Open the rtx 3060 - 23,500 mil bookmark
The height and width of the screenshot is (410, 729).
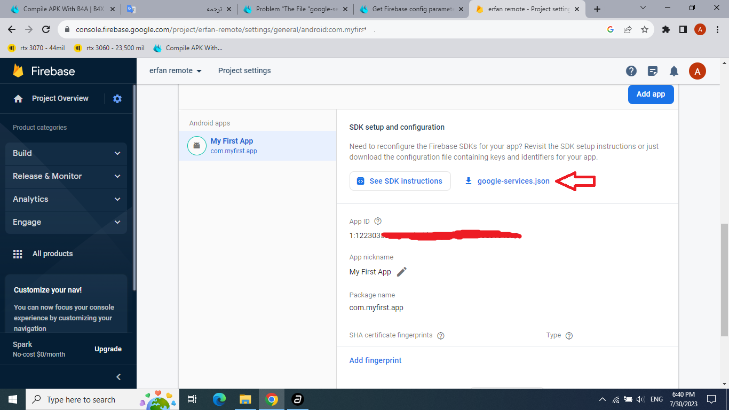pos(109,48)
